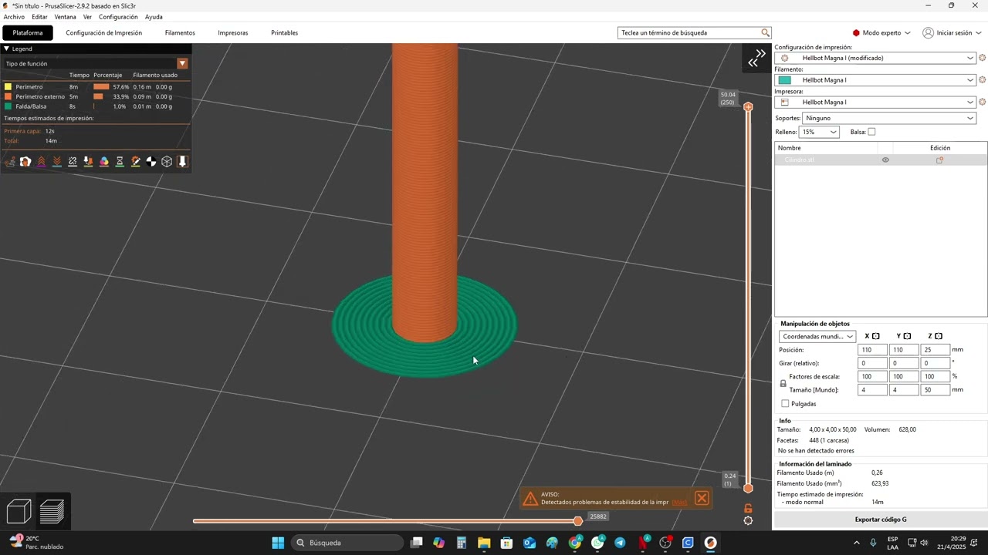Open edit icon for Cilindro.stl row

(x=939, y=160)
